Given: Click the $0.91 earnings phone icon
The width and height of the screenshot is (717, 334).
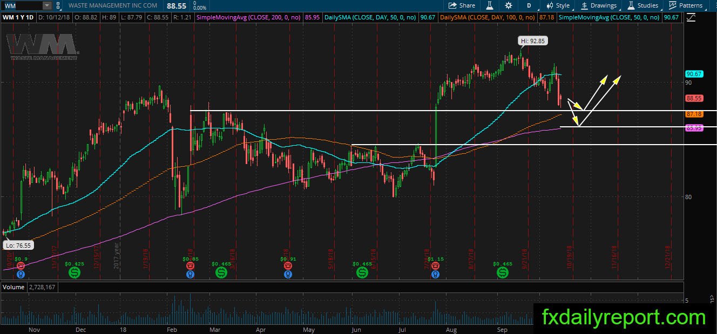Looking at the screenshot, I should pyautogui.click(x=288, y=266).
